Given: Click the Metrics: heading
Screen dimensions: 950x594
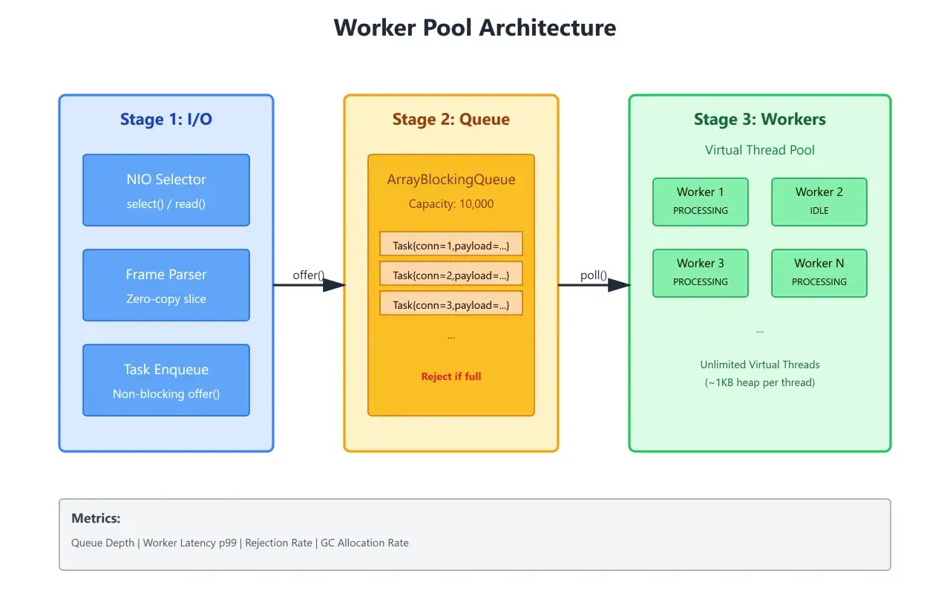Looking at the screenshot, I should point(96,518).
